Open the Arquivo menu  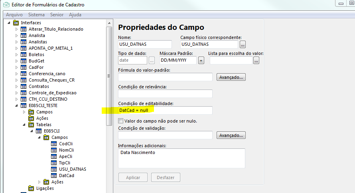(x=14, y=15)
